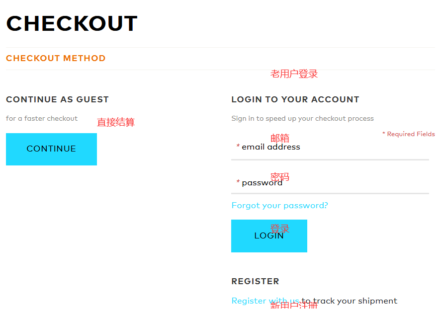Click the CONTINUE AS GUEST heading

click(x=57, y=100)
